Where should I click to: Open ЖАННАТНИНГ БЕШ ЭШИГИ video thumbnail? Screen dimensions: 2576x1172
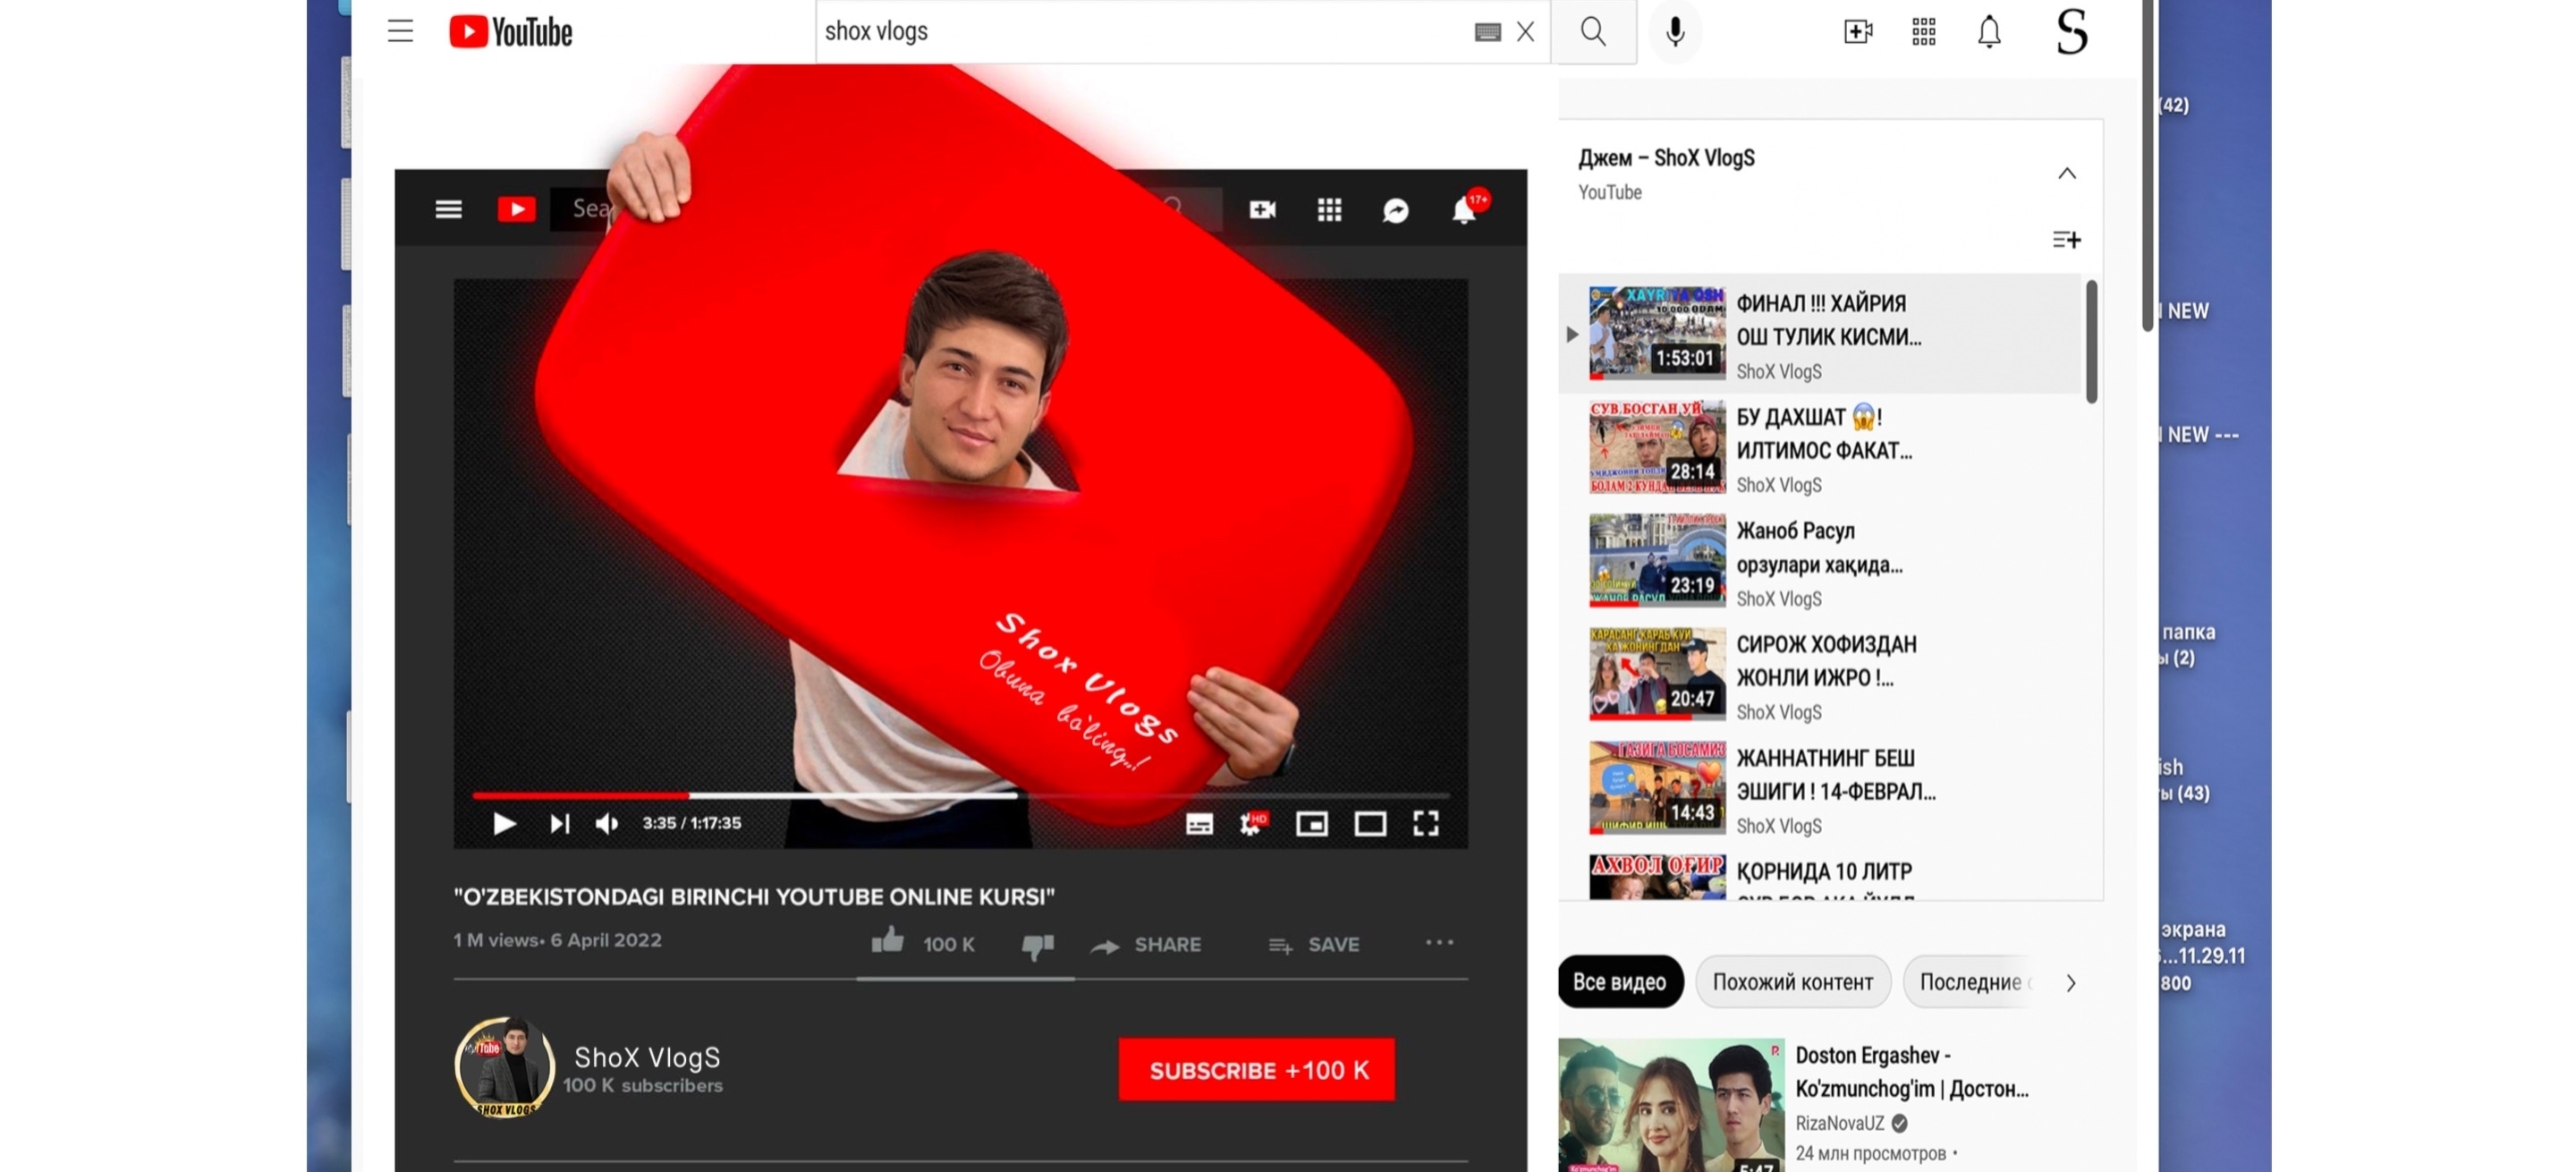(1657, 787)
